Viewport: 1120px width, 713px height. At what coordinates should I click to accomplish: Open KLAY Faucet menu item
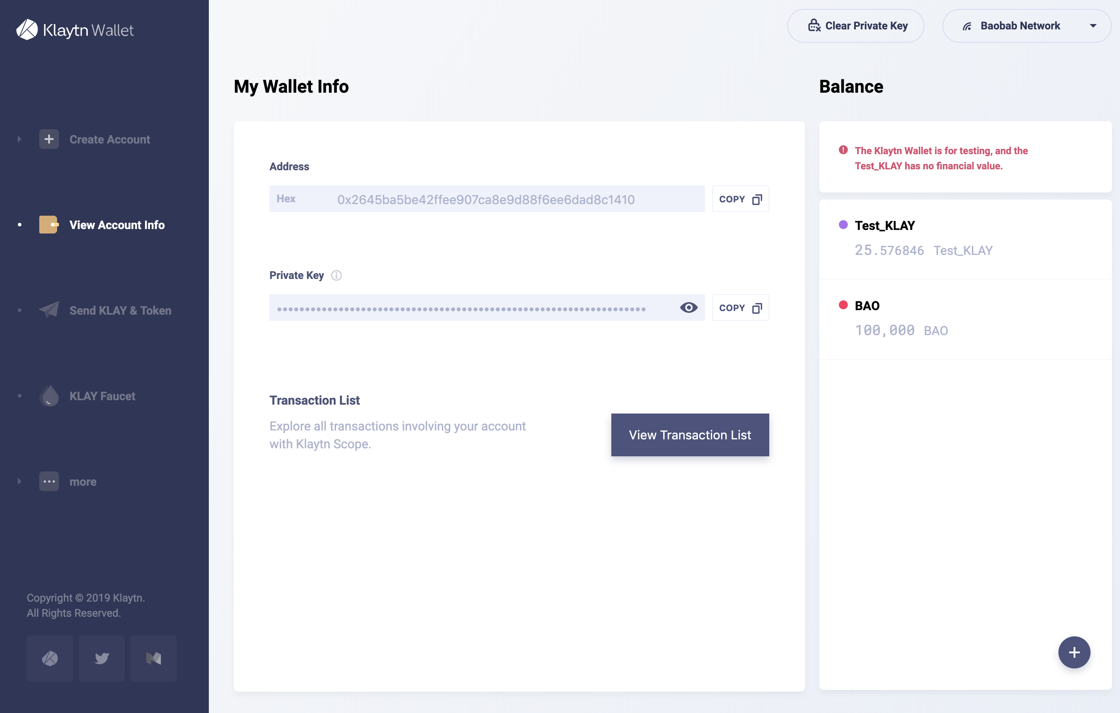pos(102,396)
